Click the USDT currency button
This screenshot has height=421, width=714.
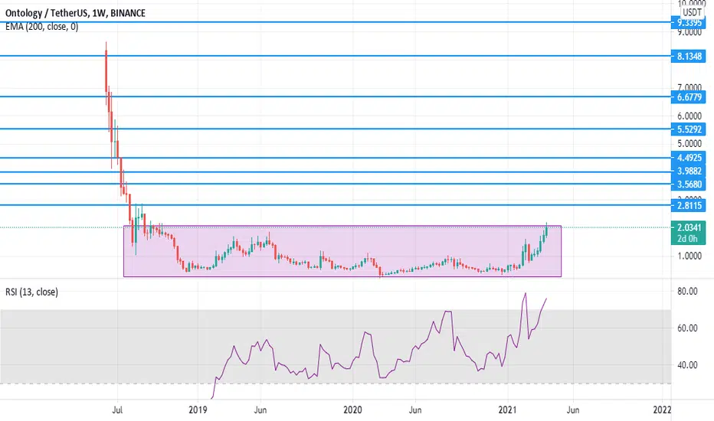(x=692, y=12)
